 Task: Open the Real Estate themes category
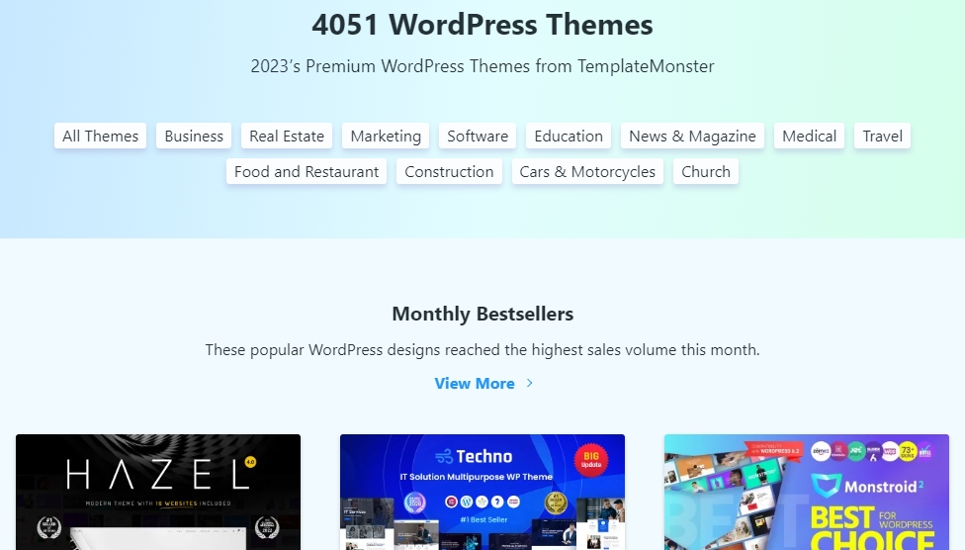coord(287,137)
